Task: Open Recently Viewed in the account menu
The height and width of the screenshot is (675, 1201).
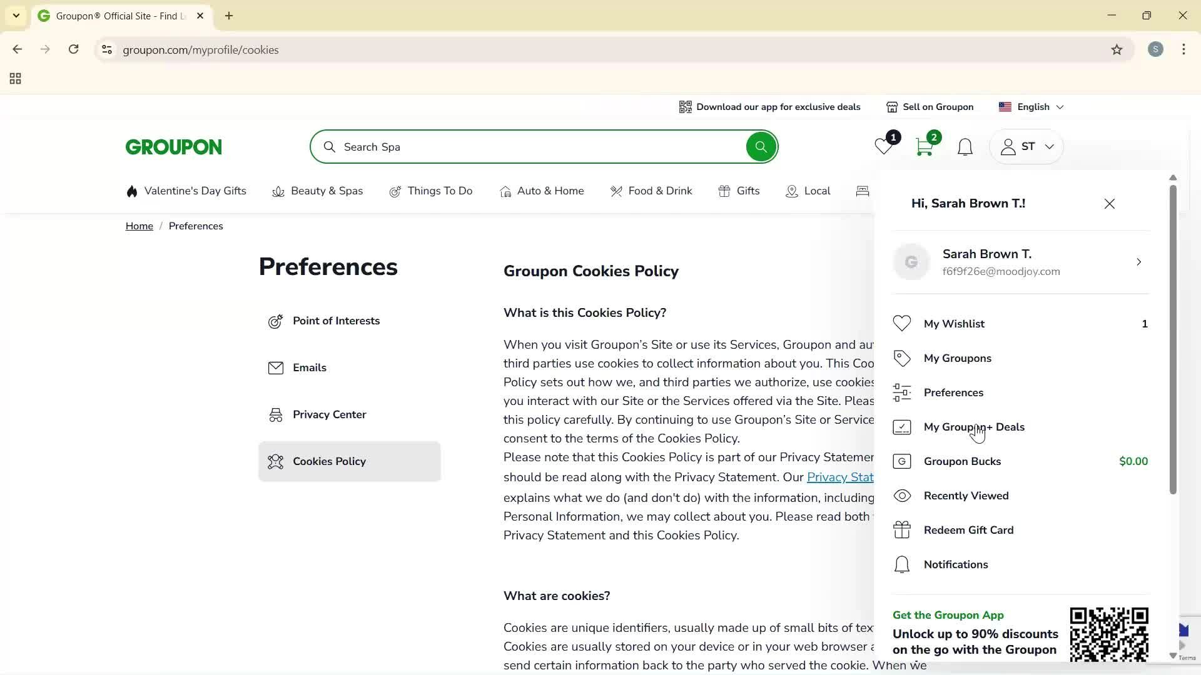Action: tap(966, 496)
